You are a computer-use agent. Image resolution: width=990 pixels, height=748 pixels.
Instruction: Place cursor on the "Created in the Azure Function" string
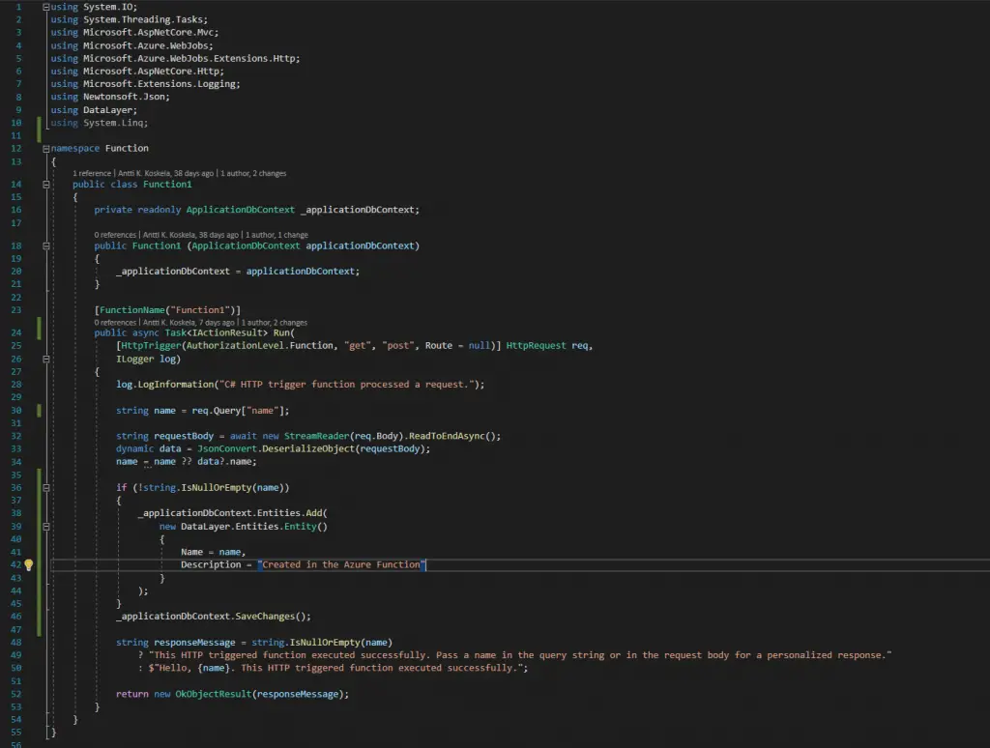coord(340,564)
